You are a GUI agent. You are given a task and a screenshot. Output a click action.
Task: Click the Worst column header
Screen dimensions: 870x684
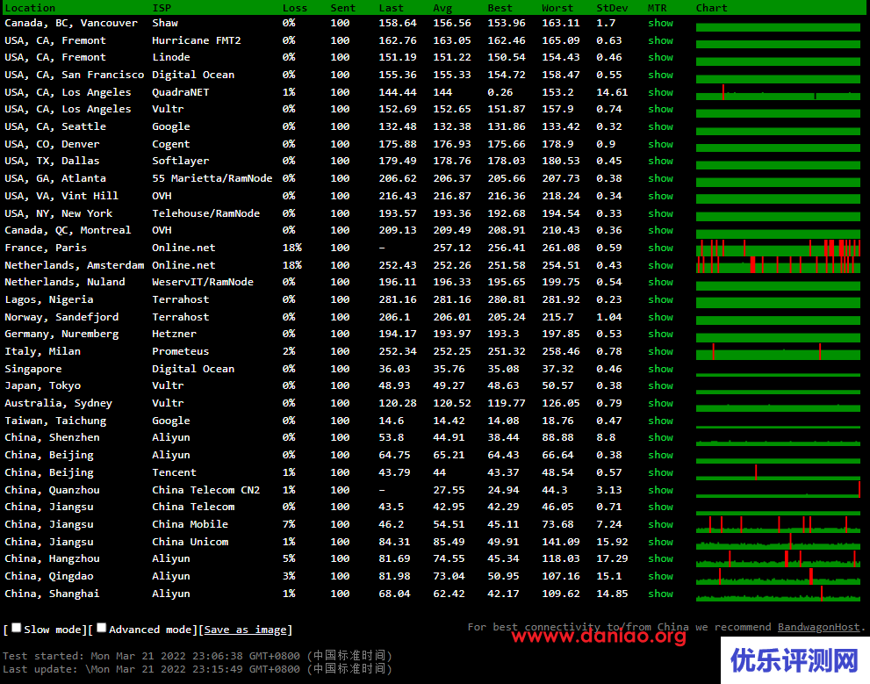tap(557, 8)
